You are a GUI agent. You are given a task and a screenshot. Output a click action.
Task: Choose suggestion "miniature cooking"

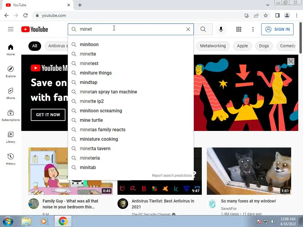click(x=130, y=139)
